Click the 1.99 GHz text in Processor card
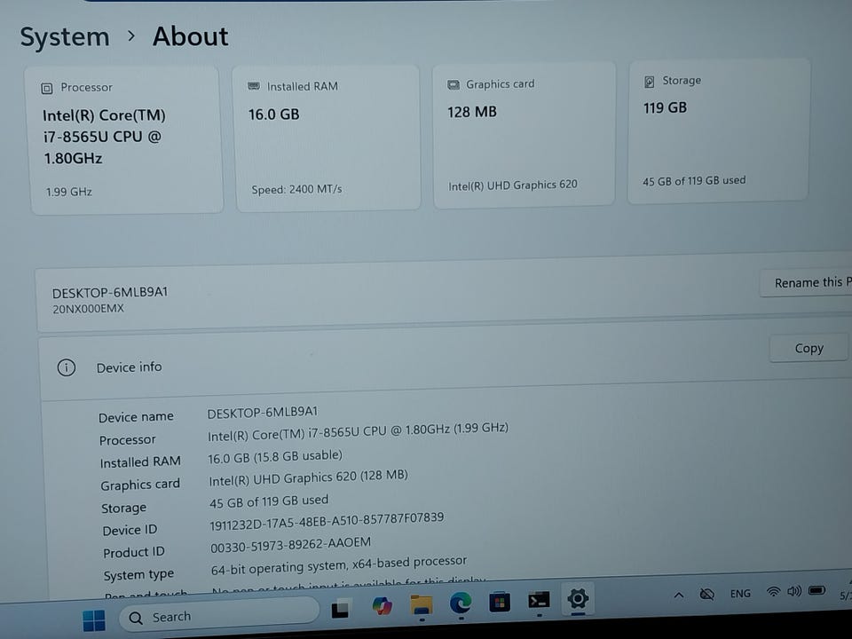 [x=68, y=192]
